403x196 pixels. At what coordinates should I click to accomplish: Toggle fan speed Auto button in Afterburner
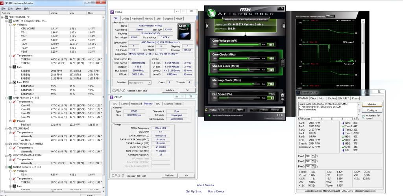[x=272, y=94]
